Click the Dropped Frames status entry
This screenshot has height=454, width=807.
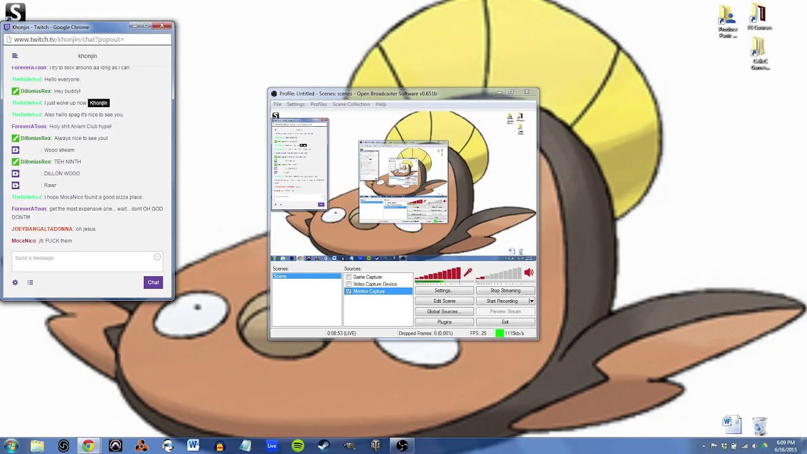pyautogui.click(x=426, y=333)
